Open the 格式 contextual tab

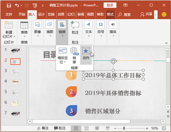coord(110,14)
